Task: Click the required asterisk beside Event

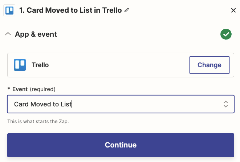Action: [9, 89]
